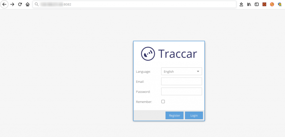The height and width of the screenshot is (137, 285).
Task: Click the Login button
Action: point(194,115)
